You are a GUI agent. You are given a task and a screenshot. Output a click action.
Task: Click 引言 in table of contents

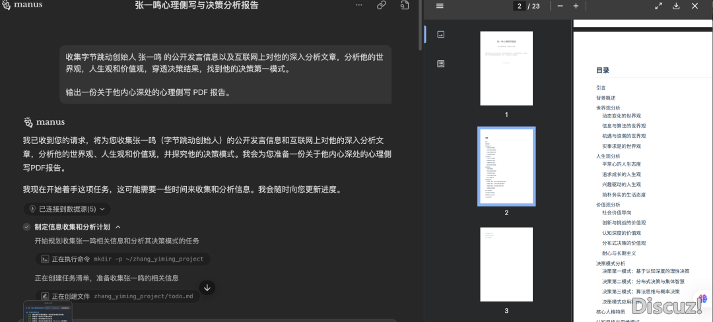(x=601, y=88)
